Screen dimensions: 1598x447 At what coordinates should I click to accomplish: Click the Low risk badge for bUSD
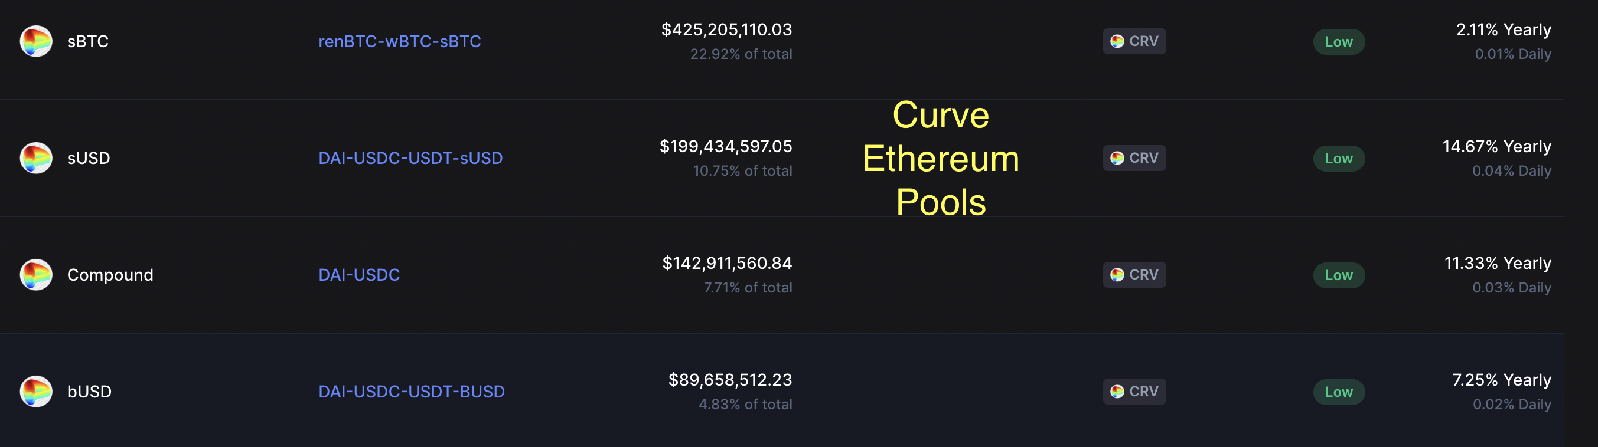point(1339,393)
